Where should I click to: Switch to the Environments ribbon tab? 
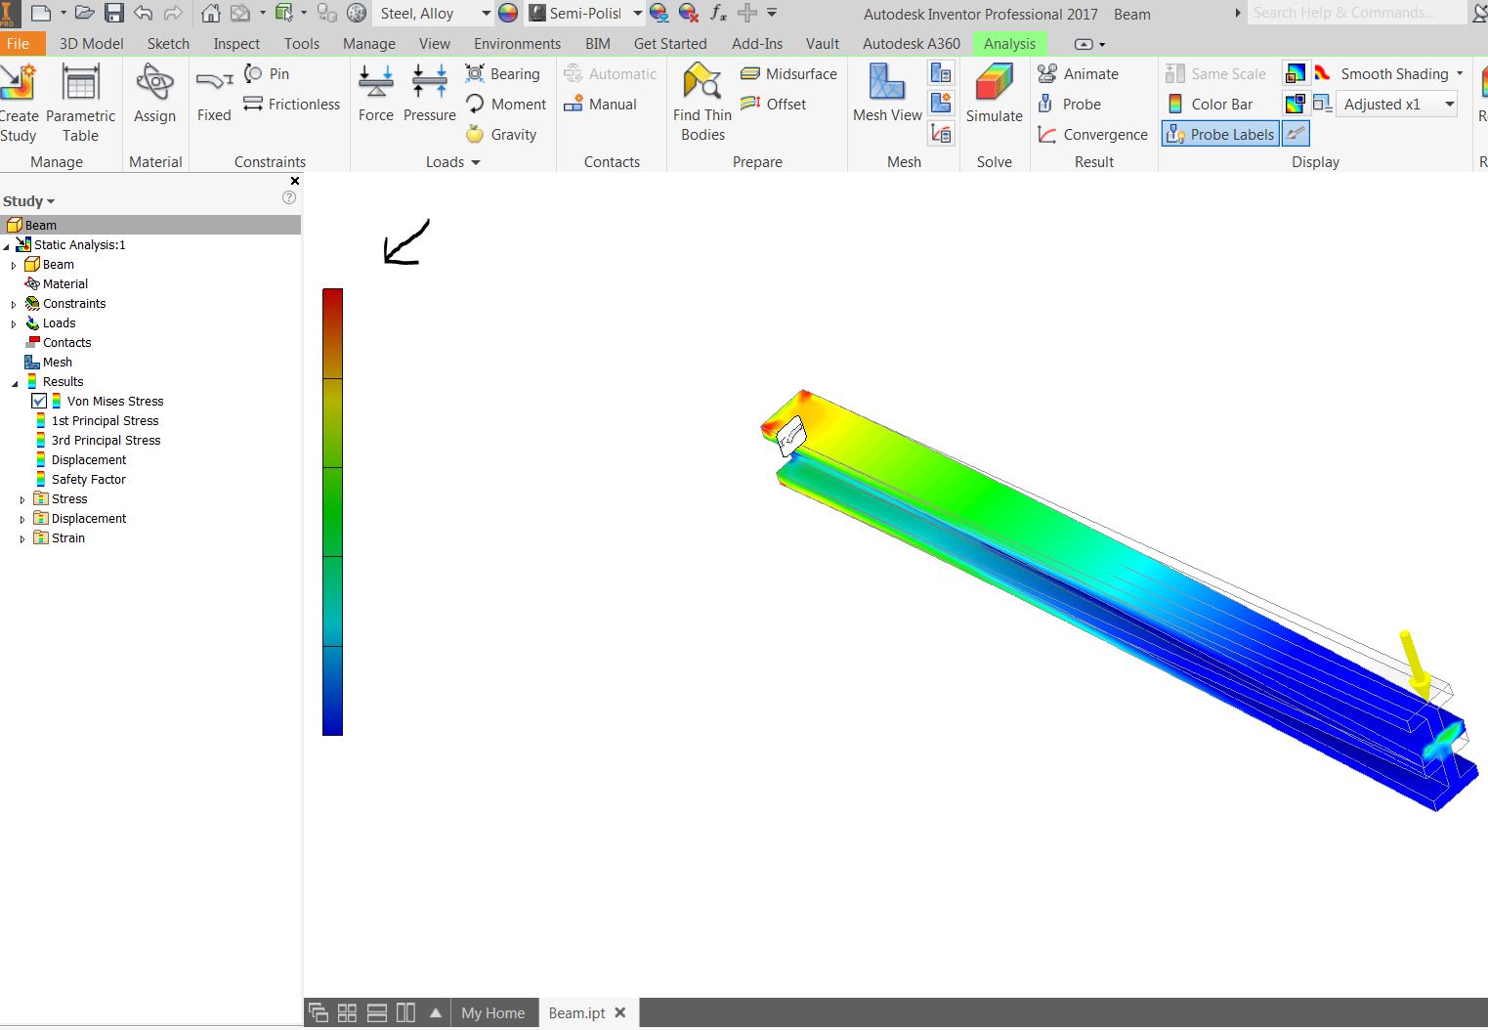516,43
